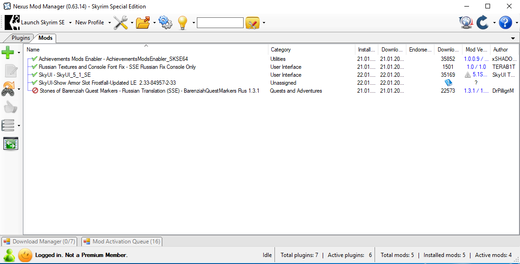Image resolution: width=520 pixels, height=264 pixels.
Task: Expand the light bulb dropdown arrow
Action: point(194,22)
